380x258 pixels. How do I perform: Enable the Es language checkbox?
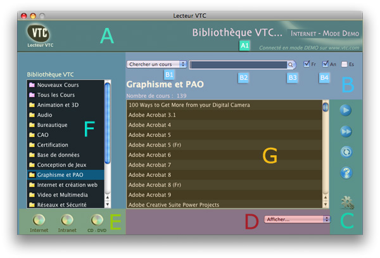coord(344,64)
